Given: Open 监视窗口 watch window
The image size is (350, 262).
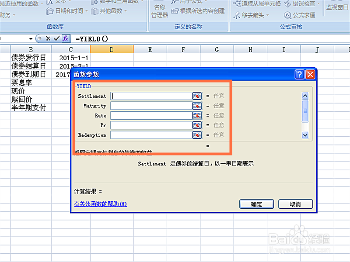Looking at the screenshot, I should 337,7.
